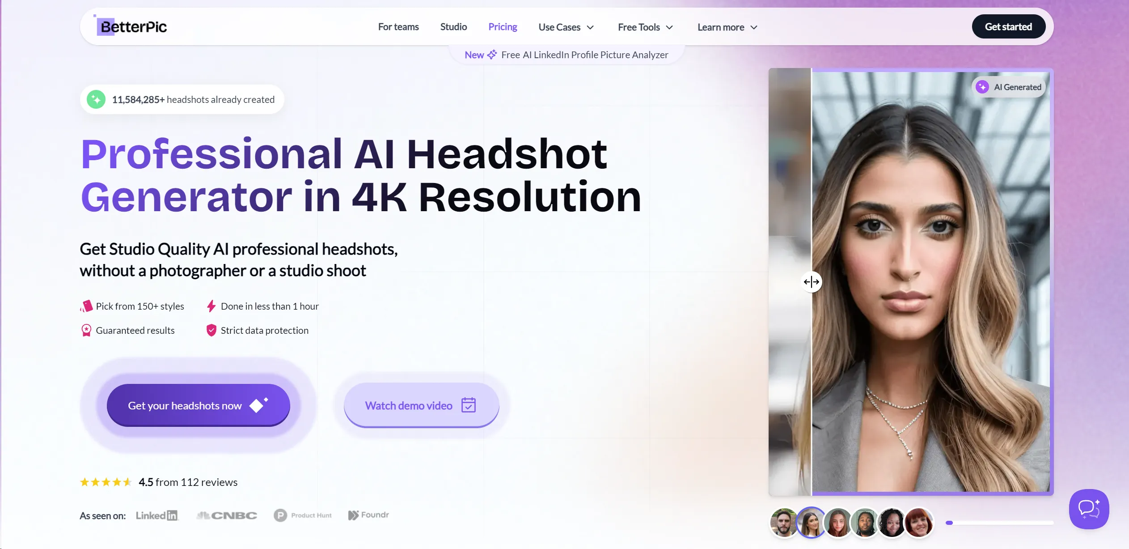This screenshot has width=1129, height=549.
Task: Open the Studio nav link
Action: (x=453, y=27)
